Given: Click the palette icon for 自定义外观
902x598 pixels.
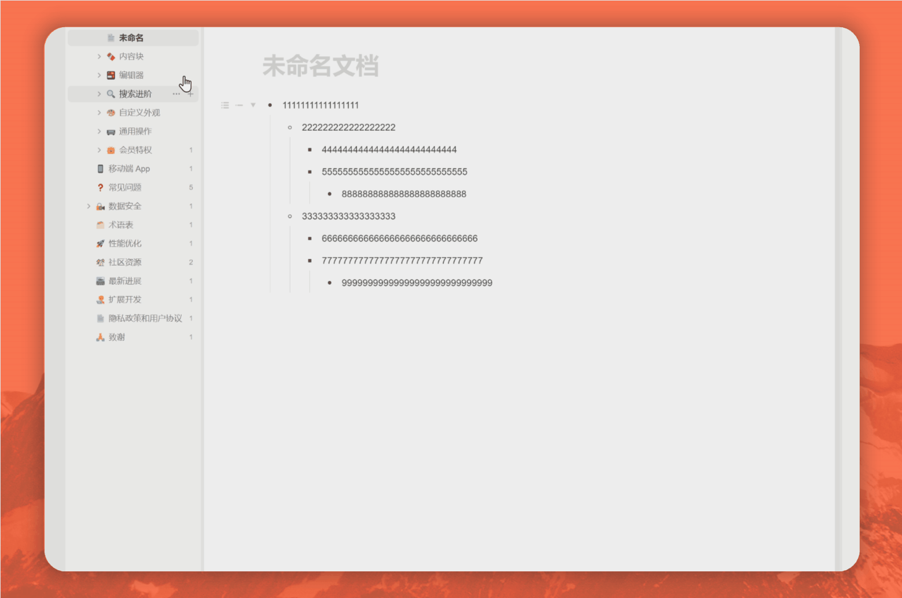Looking at the screenshot, I should tap(111, 112).
